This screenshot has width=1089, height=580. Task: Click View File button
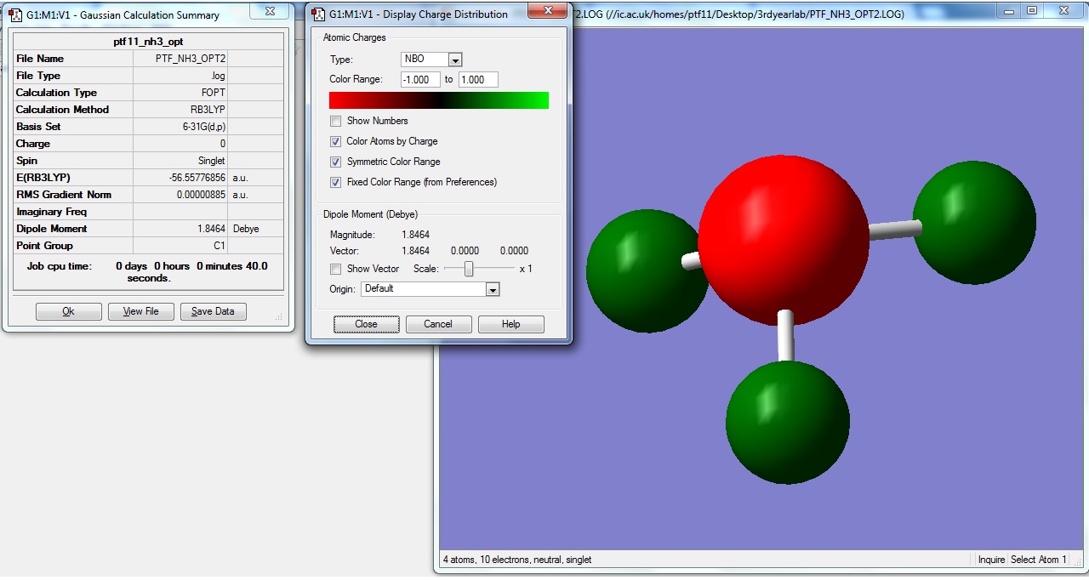(141, 311)
